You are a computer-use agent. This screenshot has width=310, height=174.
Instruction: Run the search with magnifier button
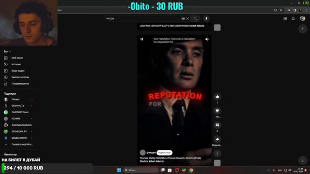(195, 18)
